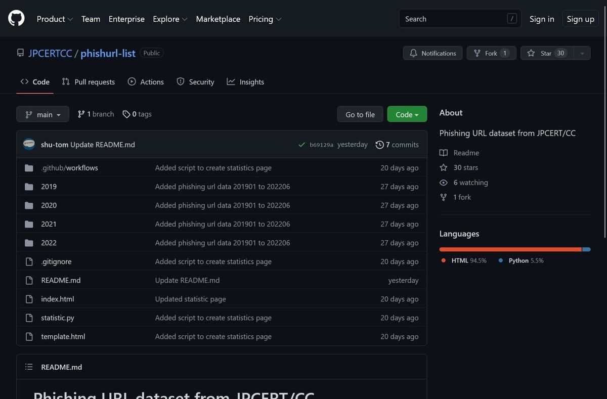Click the folder icon for 2019
Viewport: 607px width, 399px height.
tap(29, 187)
